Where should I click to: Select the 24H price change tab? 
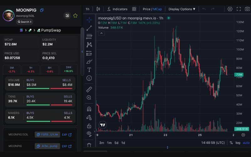click(68, 69)
